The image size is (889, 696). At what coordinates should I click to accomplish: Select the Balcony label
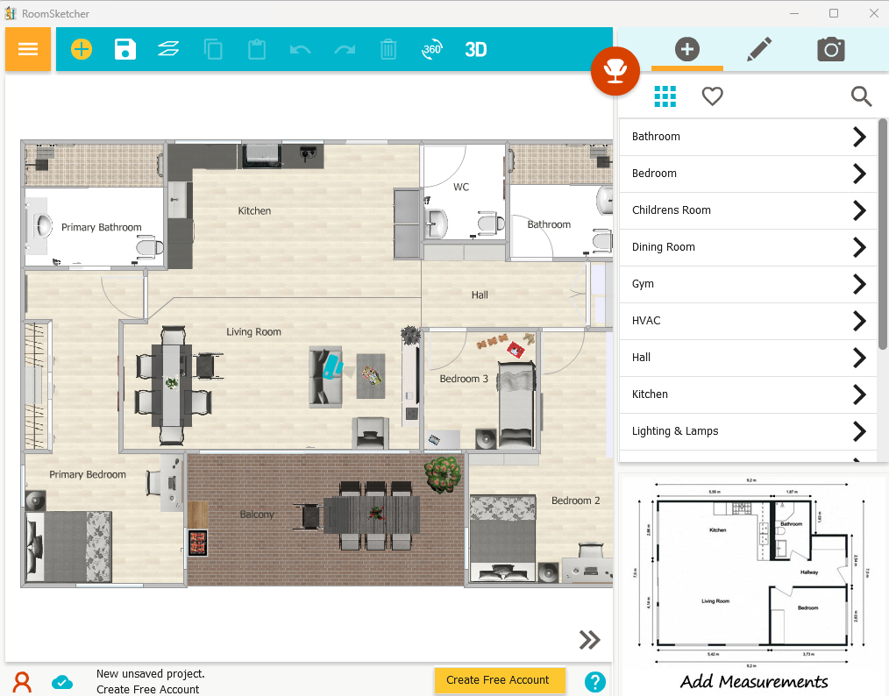point(257,514)
